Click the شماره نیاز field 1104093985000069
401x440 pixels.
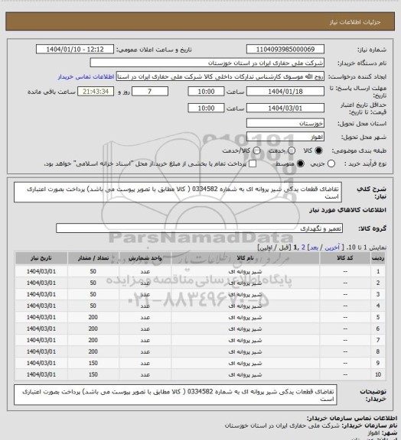click(285, 49)
